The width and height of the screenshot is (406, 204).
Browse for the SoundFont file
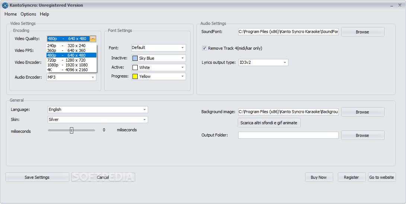(362, 32)
